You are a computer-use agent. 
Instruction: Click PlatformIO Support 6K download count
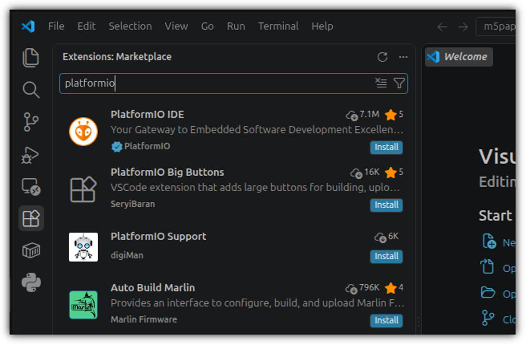[x=387, y=237]
